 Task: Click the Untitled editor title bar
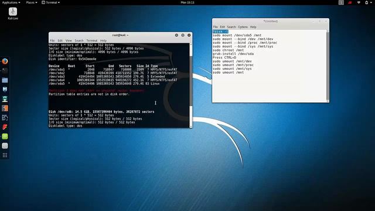coord(271,21)
